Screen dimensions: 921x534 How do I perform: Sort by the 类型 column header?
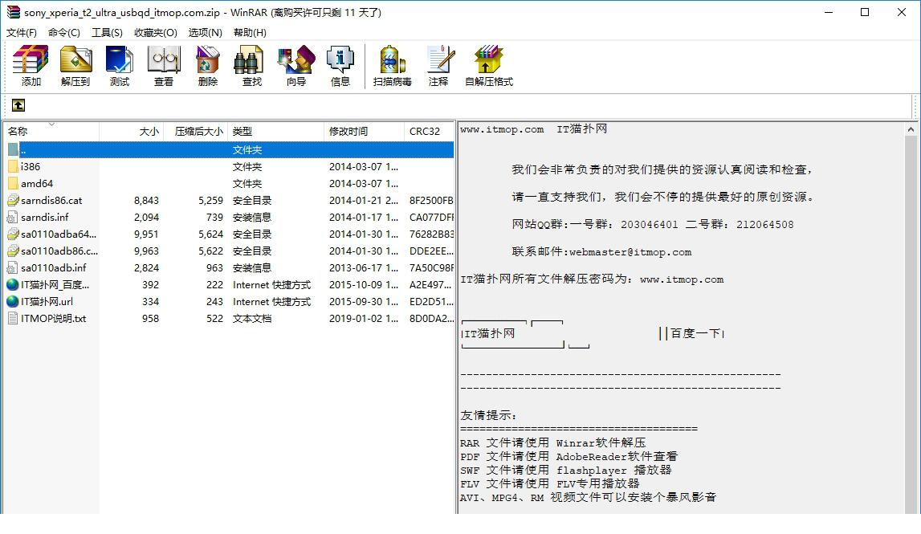[275, 131]
